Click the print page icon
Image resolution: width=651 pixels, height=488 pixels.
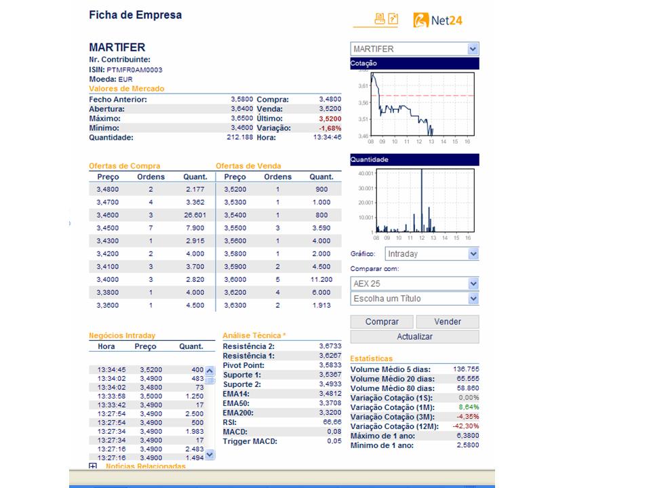(x=380, y=18)
